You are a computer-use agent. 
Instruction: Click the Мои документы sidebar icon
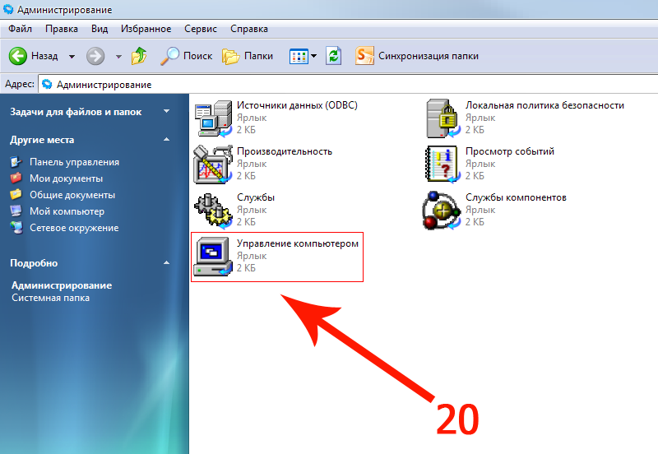pos(16,178)
